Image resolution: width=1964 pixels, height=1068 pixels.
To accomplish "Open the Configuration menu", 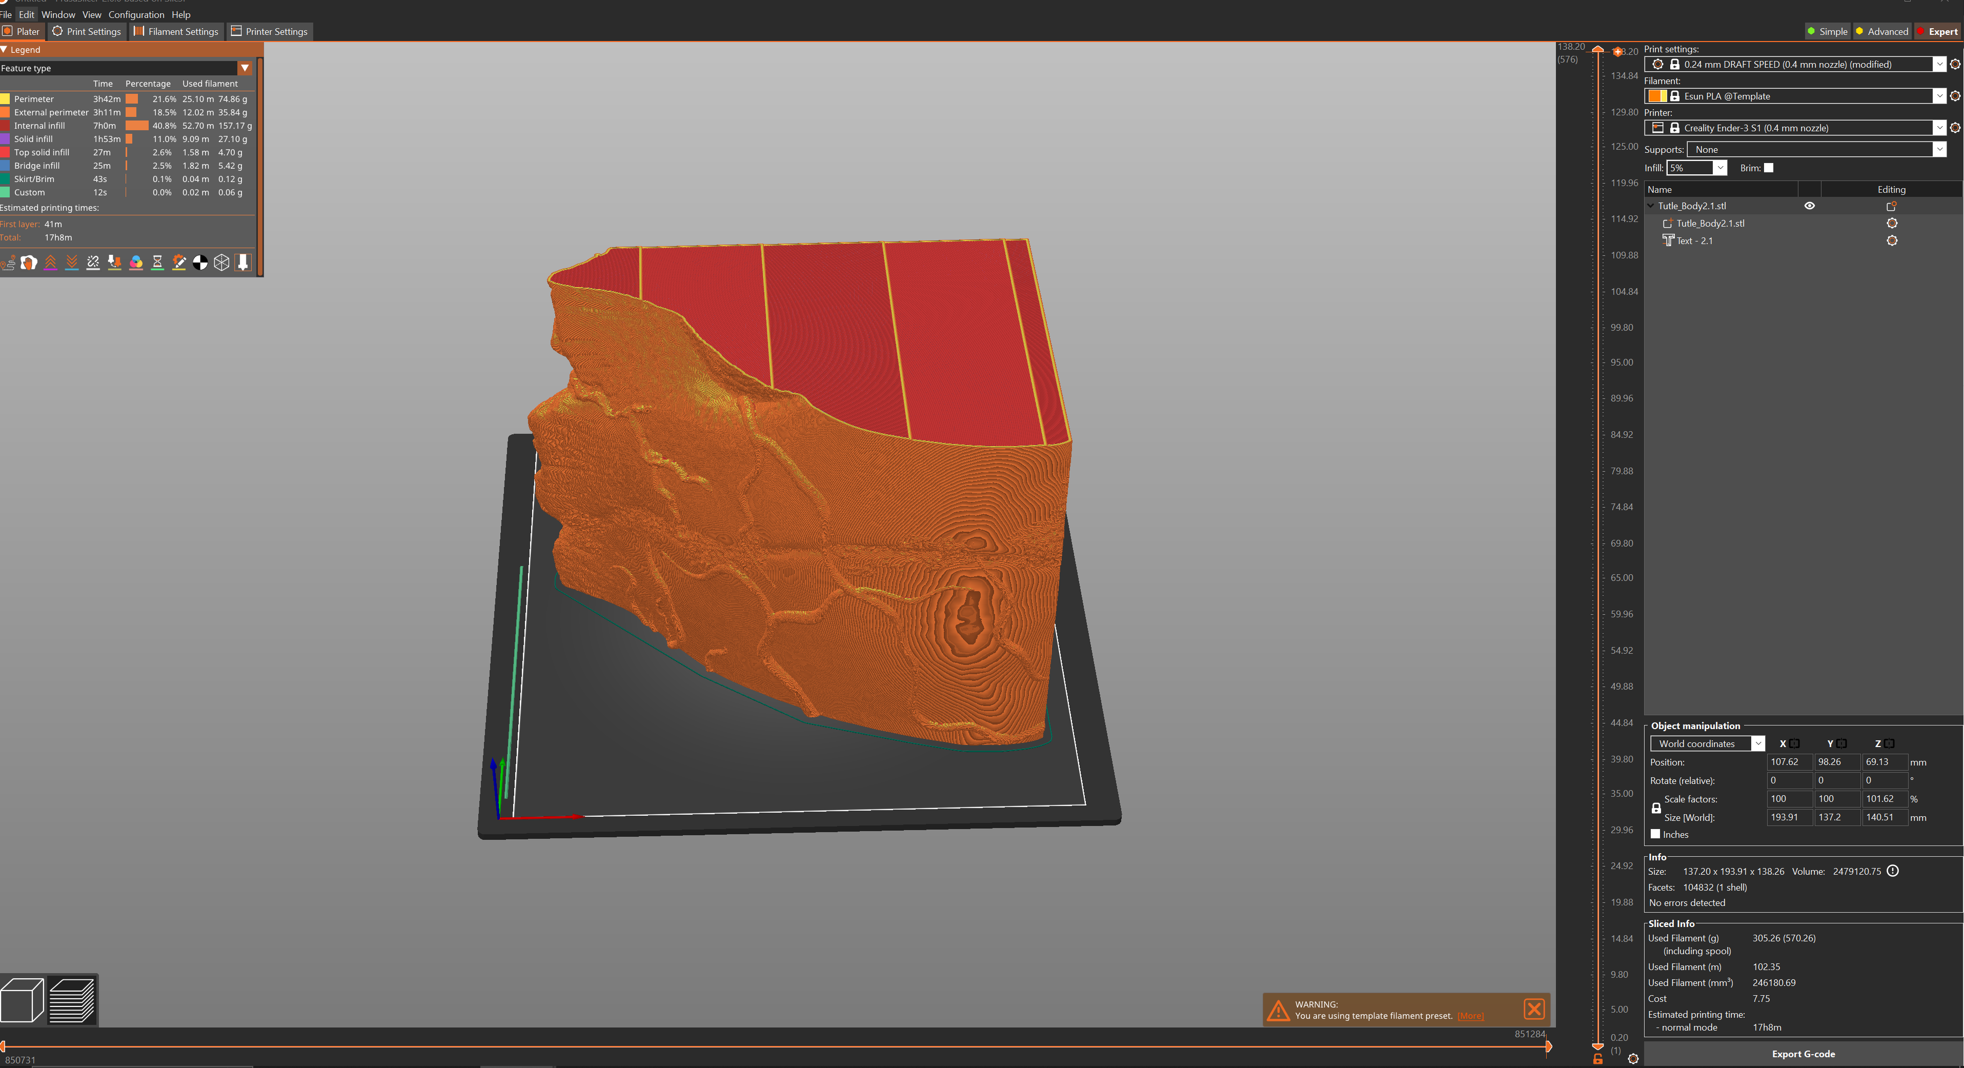I will tap(136, 14).
